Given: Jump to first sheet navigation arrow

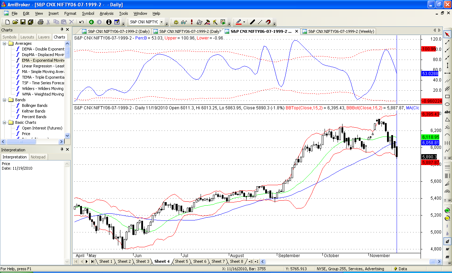Looking at the screenshot, I should pos(76,261).
